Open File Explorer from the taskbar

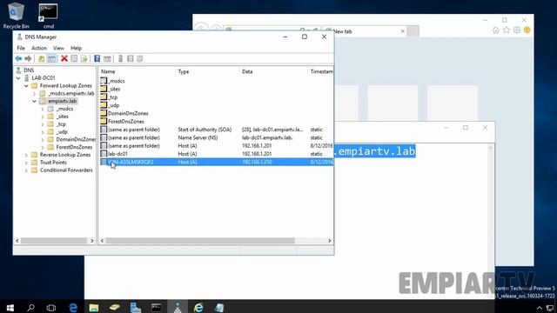click(94, 307)
